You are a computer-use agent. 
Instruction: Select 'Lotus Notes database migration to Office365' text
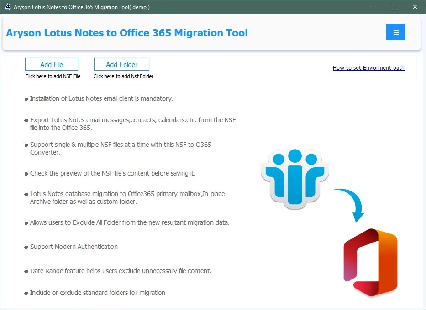pos(127,198)
